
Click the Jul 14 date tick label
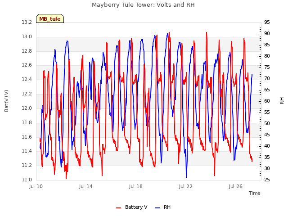pyautogui.click(x=86, y=186)
